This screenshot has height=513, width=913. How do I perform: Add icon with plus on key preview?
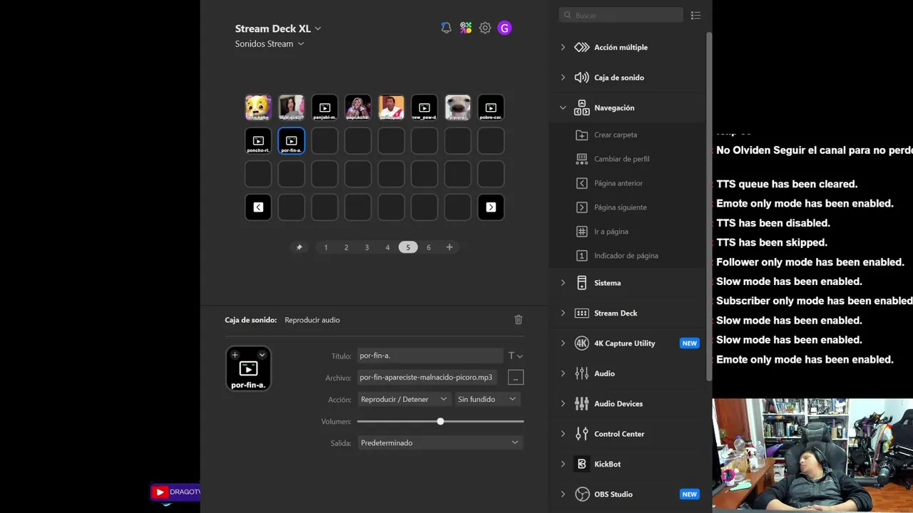pos(235,355)
